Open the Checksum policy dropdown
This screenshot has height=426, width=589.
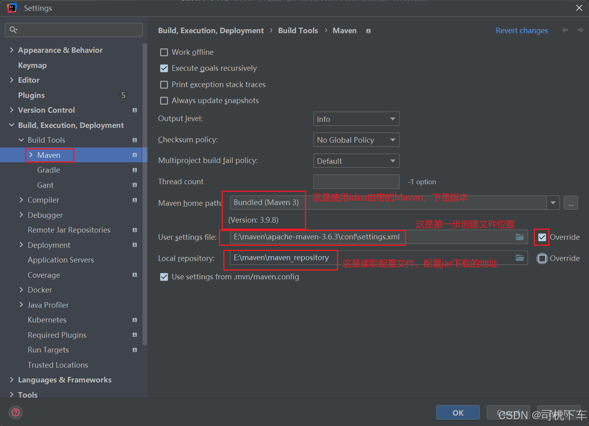click(356, 140)
